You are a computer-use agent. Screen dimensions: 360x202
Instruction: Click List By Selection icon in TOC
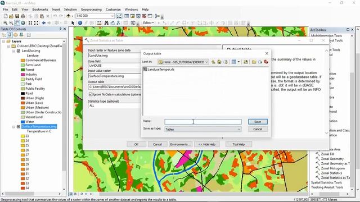(21, 35)
